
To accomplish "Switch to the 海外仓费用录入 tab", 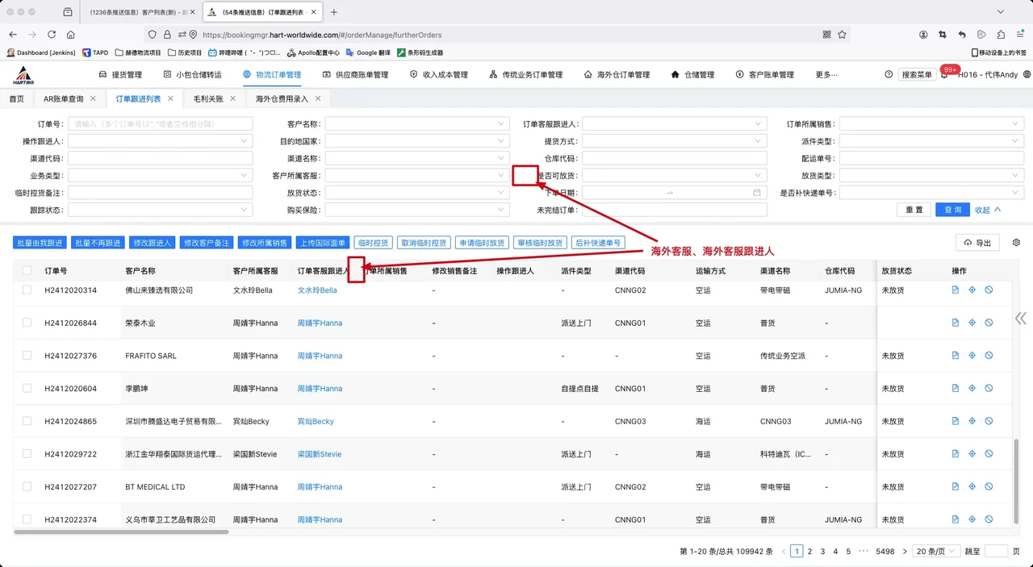I will 282,98.
